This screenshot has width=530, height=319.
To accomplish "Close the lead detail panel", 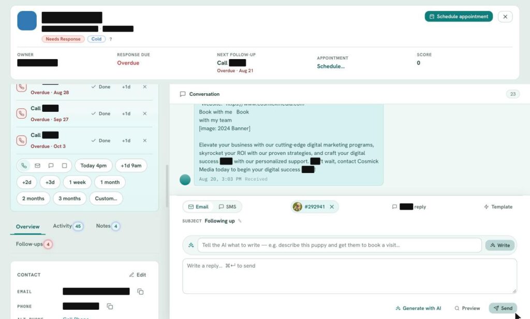I will 505,17.
